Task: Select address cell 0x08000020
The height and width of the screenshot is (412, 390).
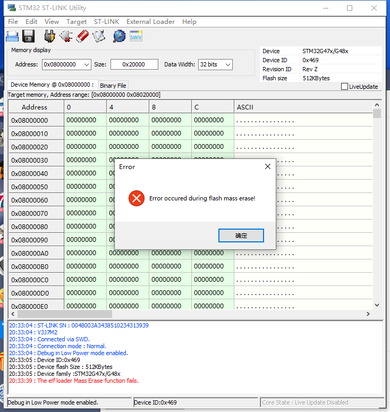Action: coord(36,147)
